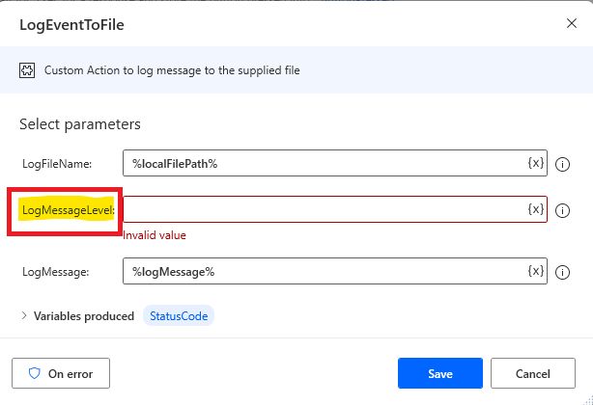The height and width of the screenshot is (405, 593).
Task: Close the LogEventToFile dialog
Action: (572, 23)
